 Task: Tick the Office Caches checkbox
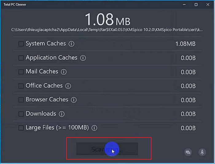click(21, 86)
